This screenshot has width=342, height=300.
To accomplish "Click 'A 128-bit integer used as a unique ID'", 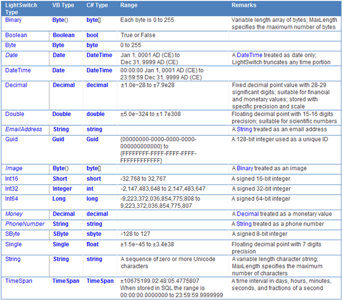I will tap(280, 139).
